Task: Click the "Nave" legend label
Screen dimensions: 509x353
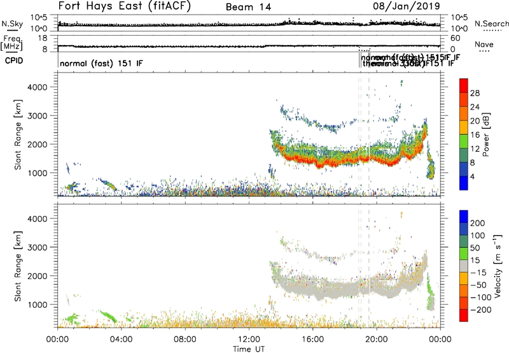Action: click(x=484, y=44)
